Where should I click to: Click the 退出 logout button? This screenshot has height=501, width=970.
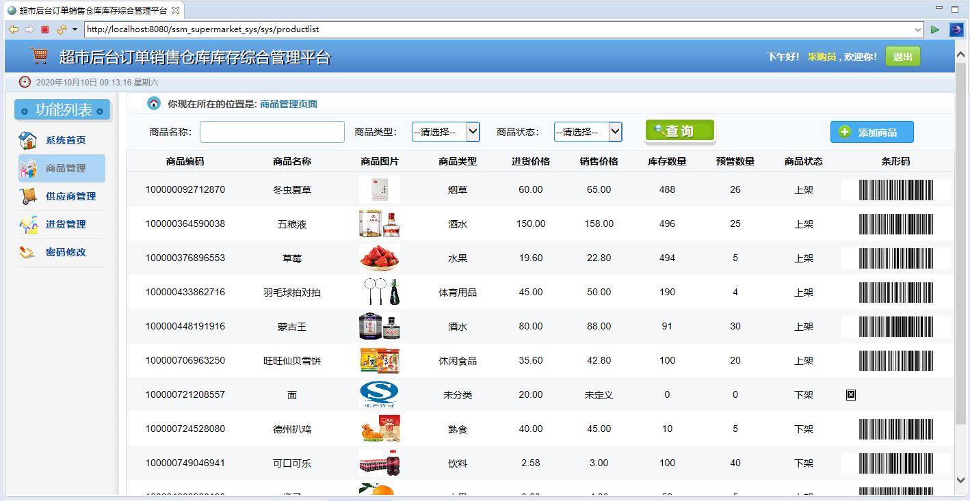click(x=903, y=56)
